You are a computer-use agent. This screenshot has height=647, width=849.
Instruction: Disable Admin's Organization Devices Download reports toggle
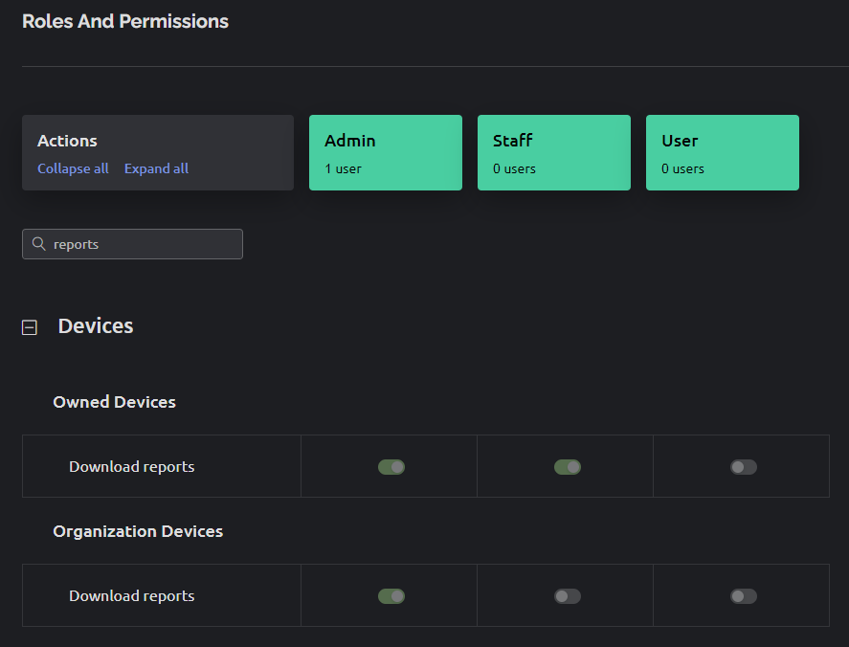(391, 596)
